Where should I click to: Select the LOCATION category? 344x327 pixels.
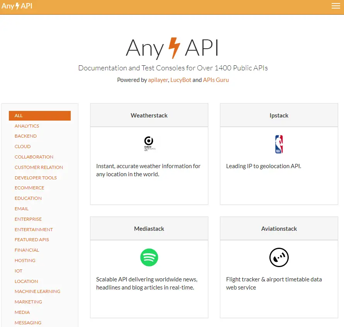[x=26, y=281]
